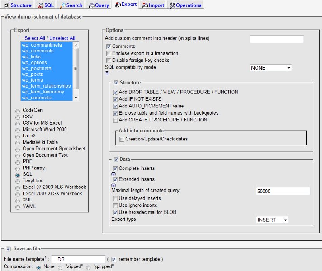Click the magnifier icon on Search tab
Image resolution: width=322 pixels, height=271 pixels.
pyautogui.click(x=62, y=5)
